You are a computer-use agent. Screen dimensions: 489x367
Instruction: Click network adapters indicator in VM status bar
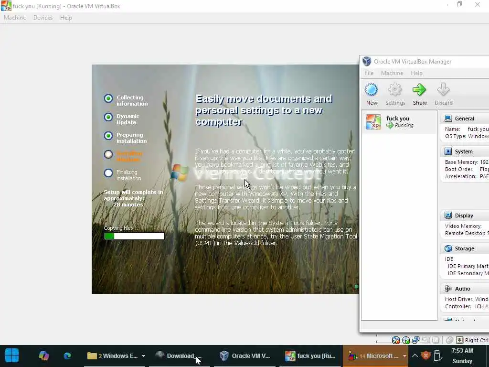416,340
